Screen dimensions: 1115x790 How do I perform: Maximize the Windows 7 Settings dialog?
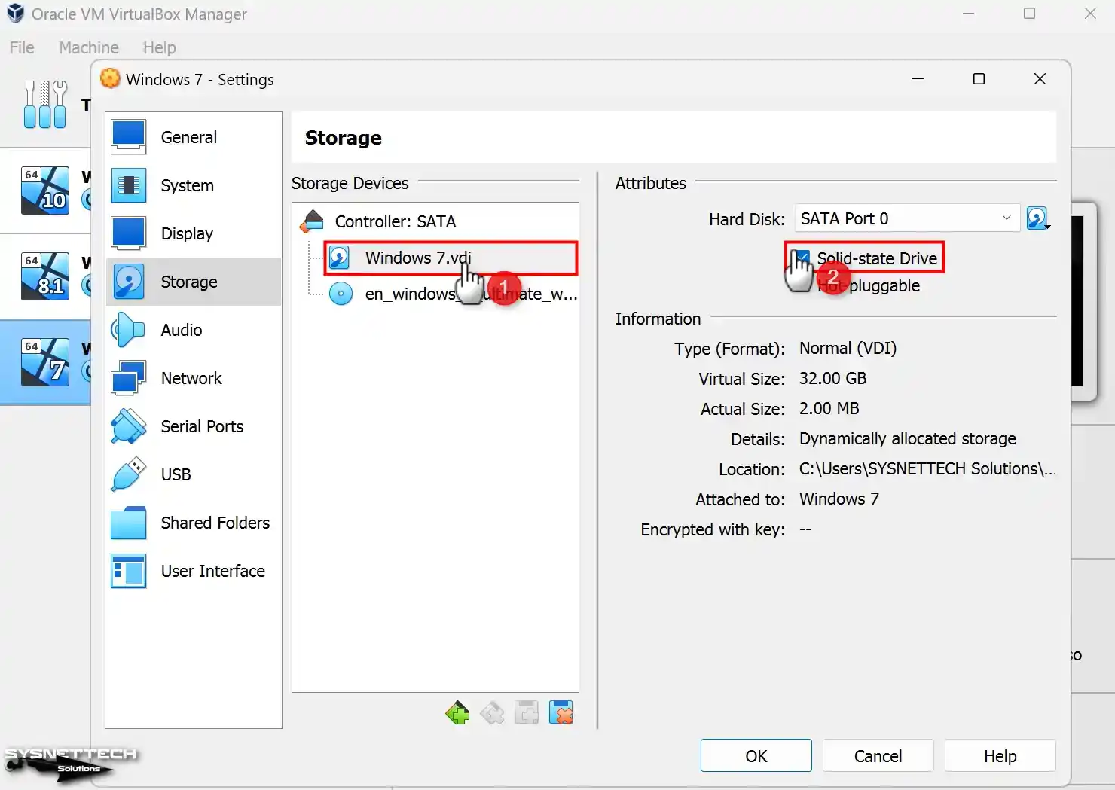point(979,79)
